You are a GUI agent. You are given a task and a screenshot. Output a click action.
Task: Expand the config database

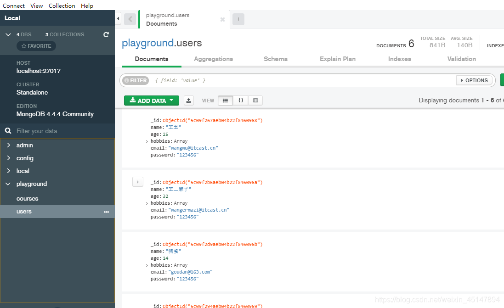[8, 158]
